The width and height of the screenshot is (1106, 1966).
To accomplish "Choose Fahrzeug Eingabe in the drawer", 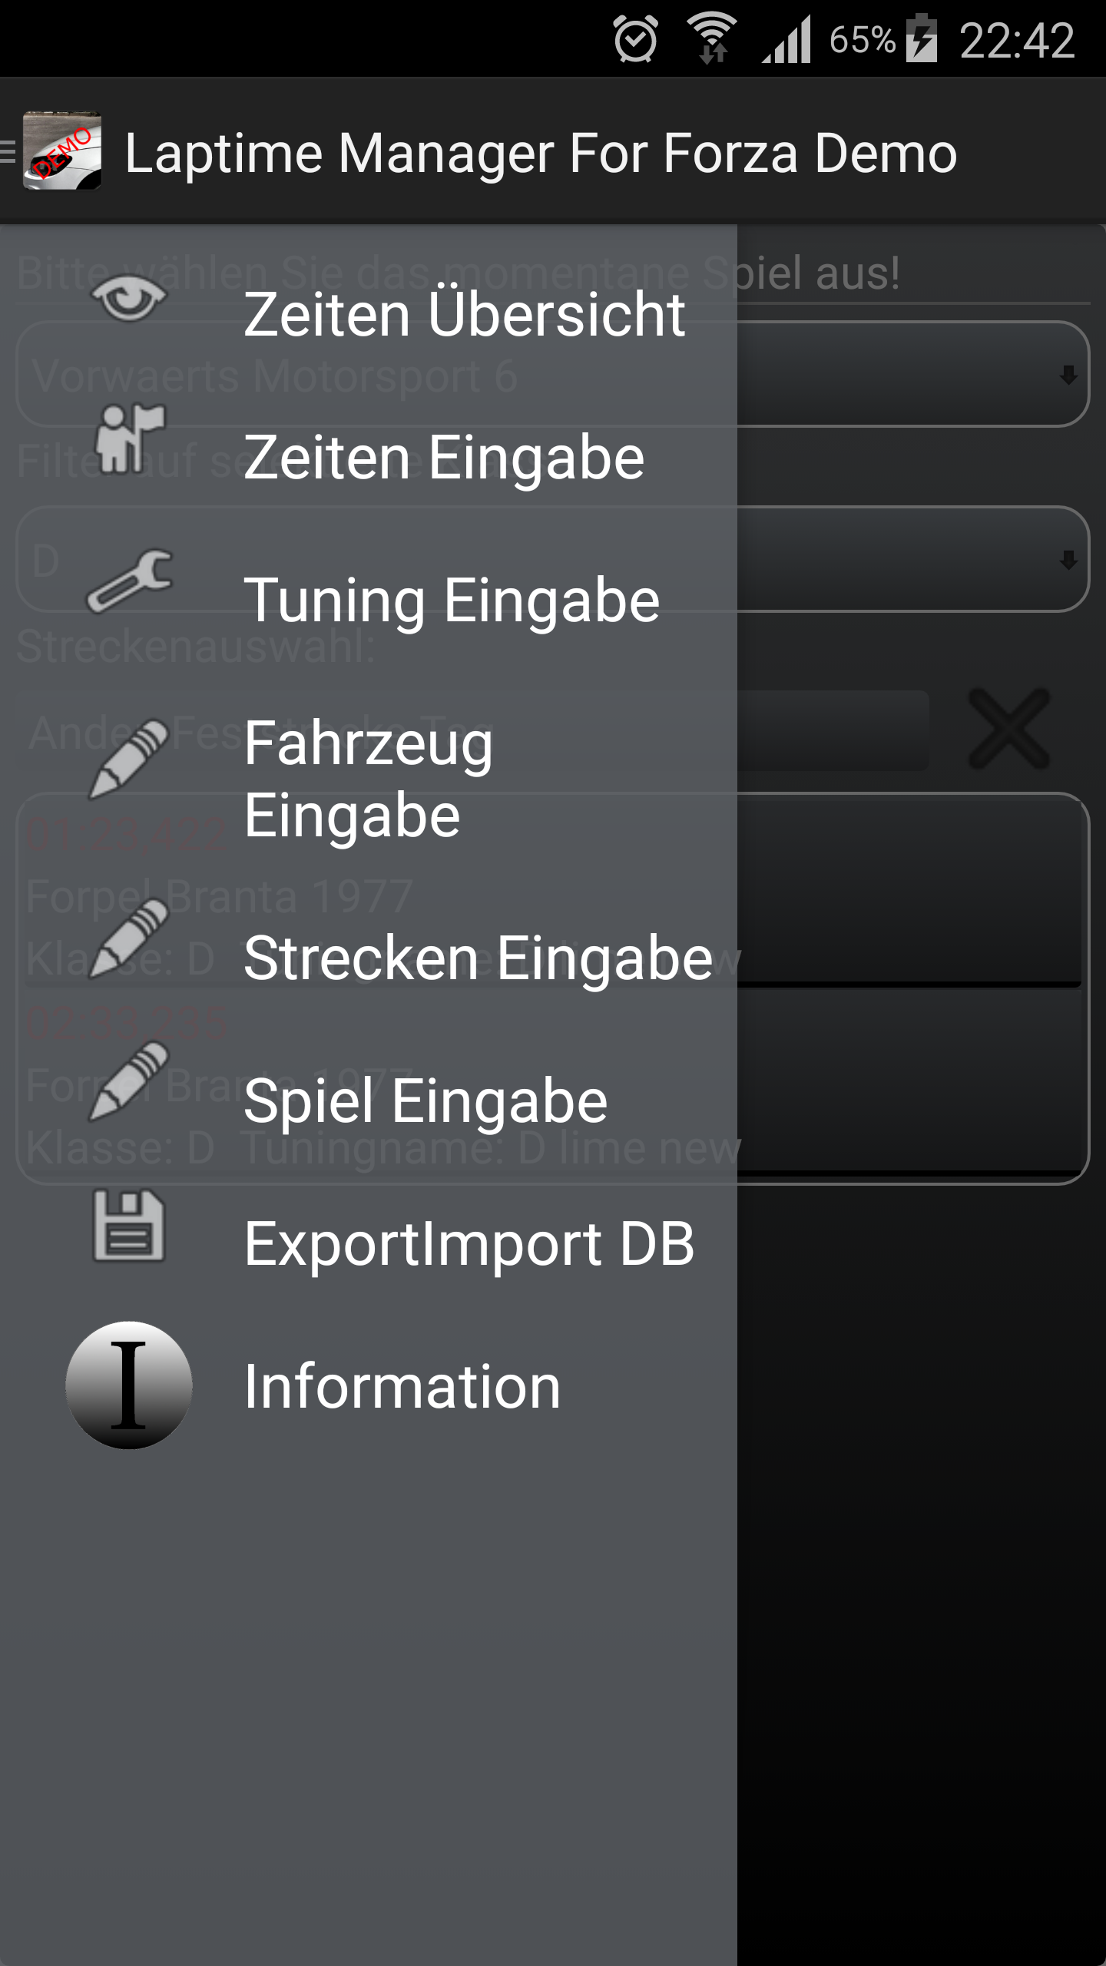I will click(x=369, y=779).
